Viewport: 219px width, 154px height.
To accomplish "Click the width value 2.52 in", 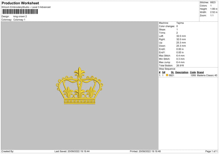I will click(214, 12).
